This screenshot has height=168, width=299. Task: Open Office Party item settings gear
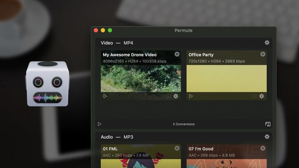coord(262,96)
